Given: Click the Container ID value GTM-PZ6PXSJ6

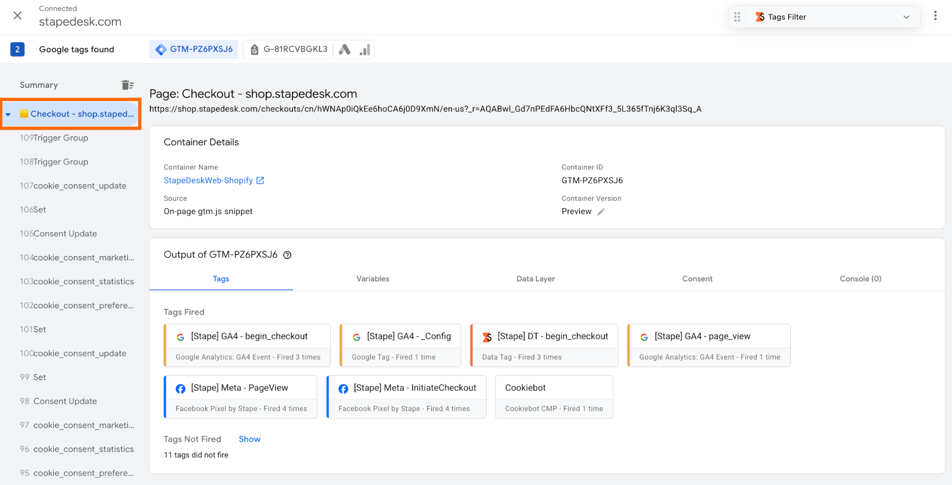Looking at the screenshot, I should point(592,180).
